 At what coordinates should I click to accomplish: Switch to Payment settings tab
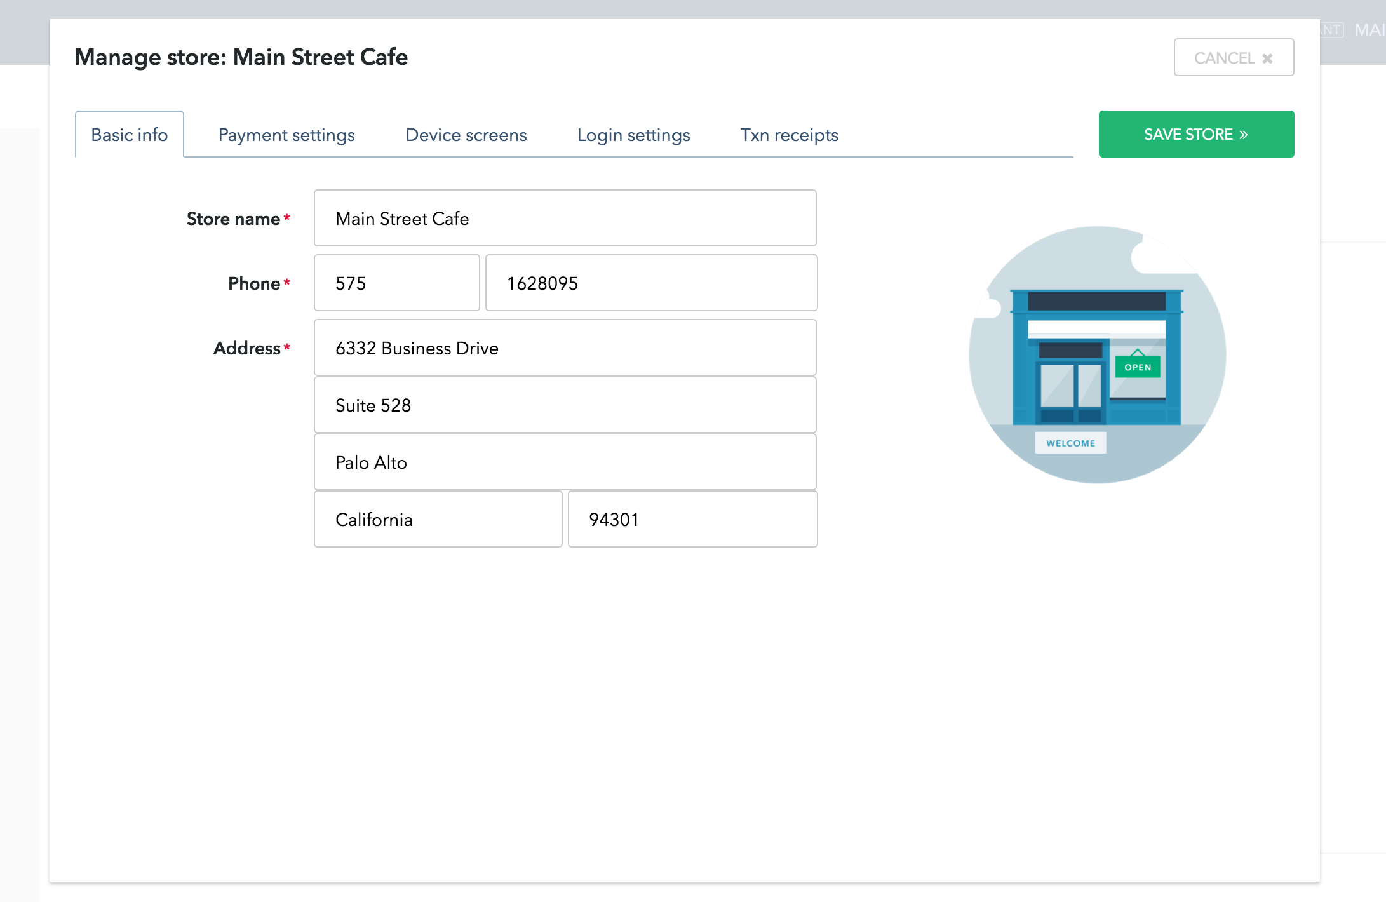point(286,135)
